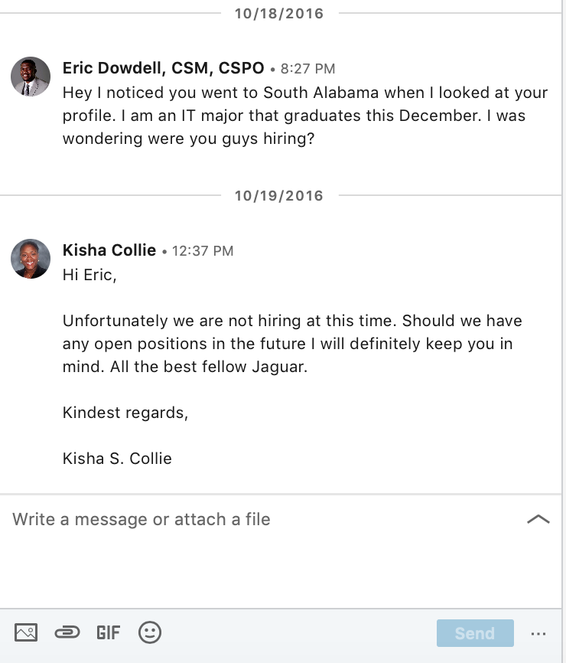Expand the compose box with the chevron
The height and width of the screenshot is (663, 566).
(x=538, y=519)
